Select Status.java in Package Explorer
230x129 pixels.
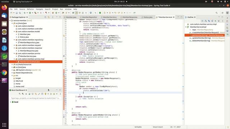[24, 37]
